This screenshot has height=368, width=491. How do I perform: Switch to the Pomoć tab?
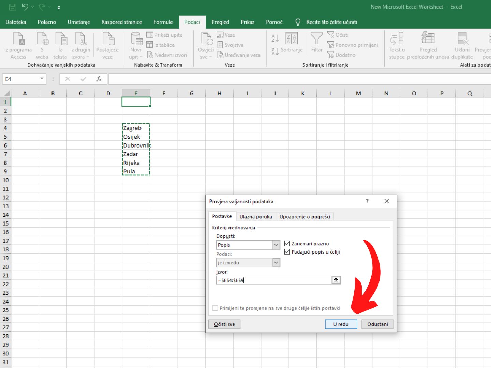pos(274,22)
